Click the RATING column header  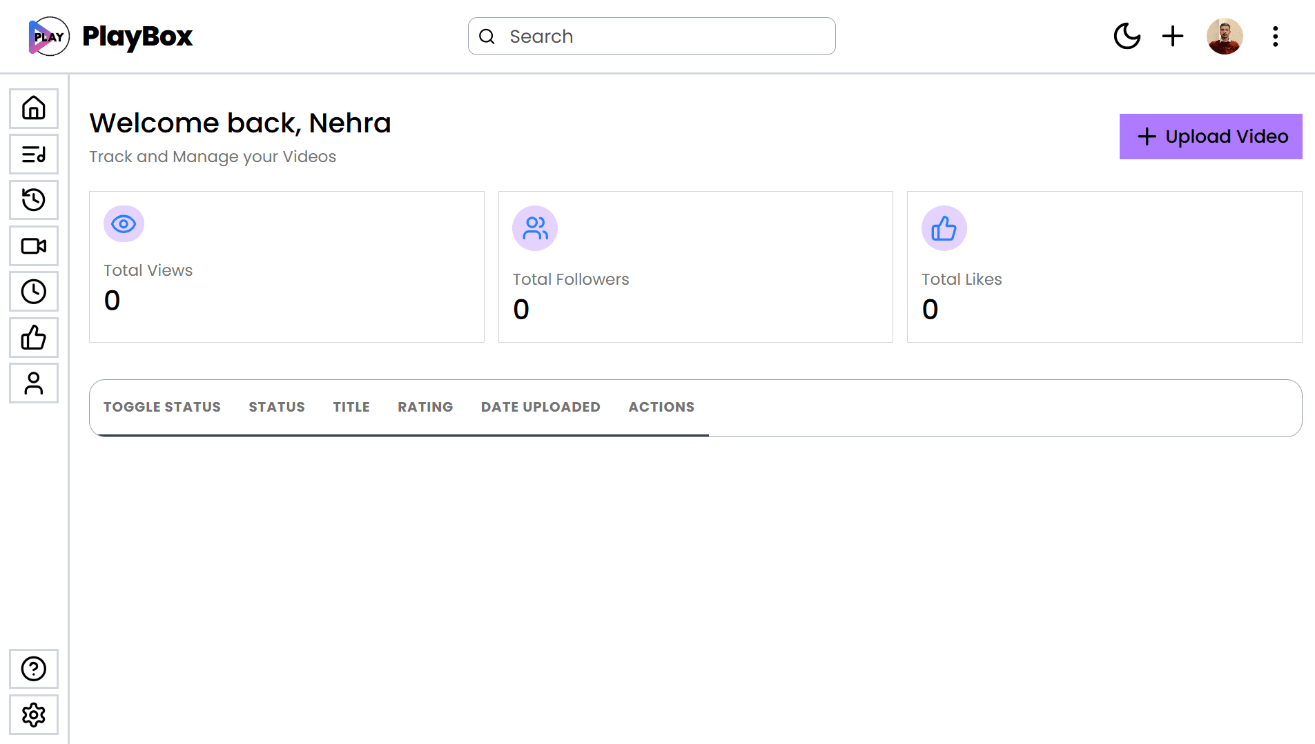point(425,407)
